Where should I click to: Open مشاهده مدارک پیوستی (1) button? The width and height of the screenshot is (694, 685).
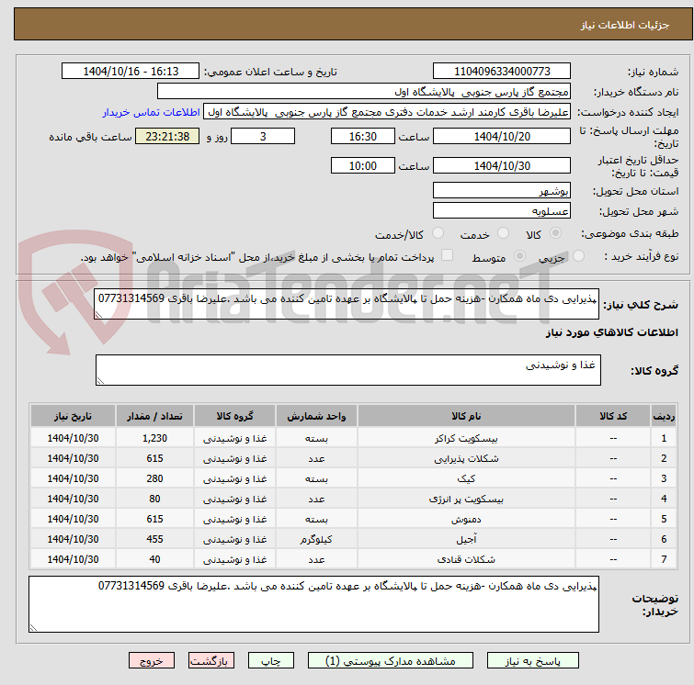point(391,661)
